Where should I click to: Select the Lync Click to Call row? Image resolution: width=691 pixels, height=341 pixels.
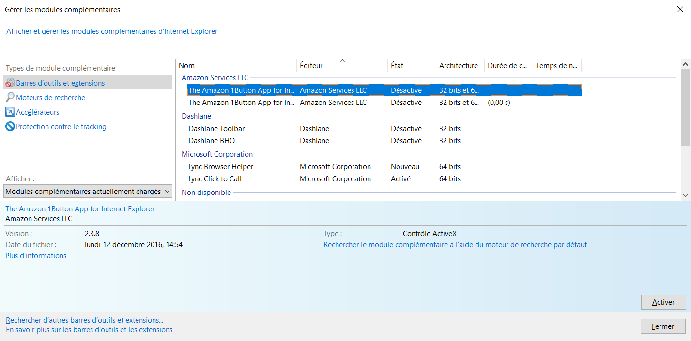(384, 178)
